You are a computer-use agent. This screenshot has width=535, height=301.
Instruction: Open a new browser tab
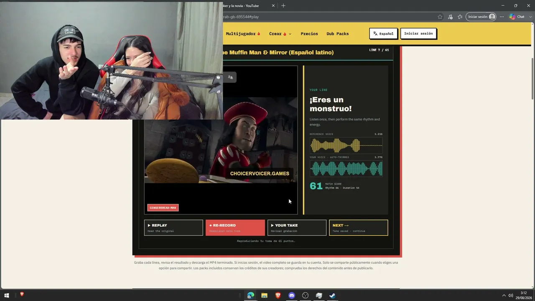283,5
